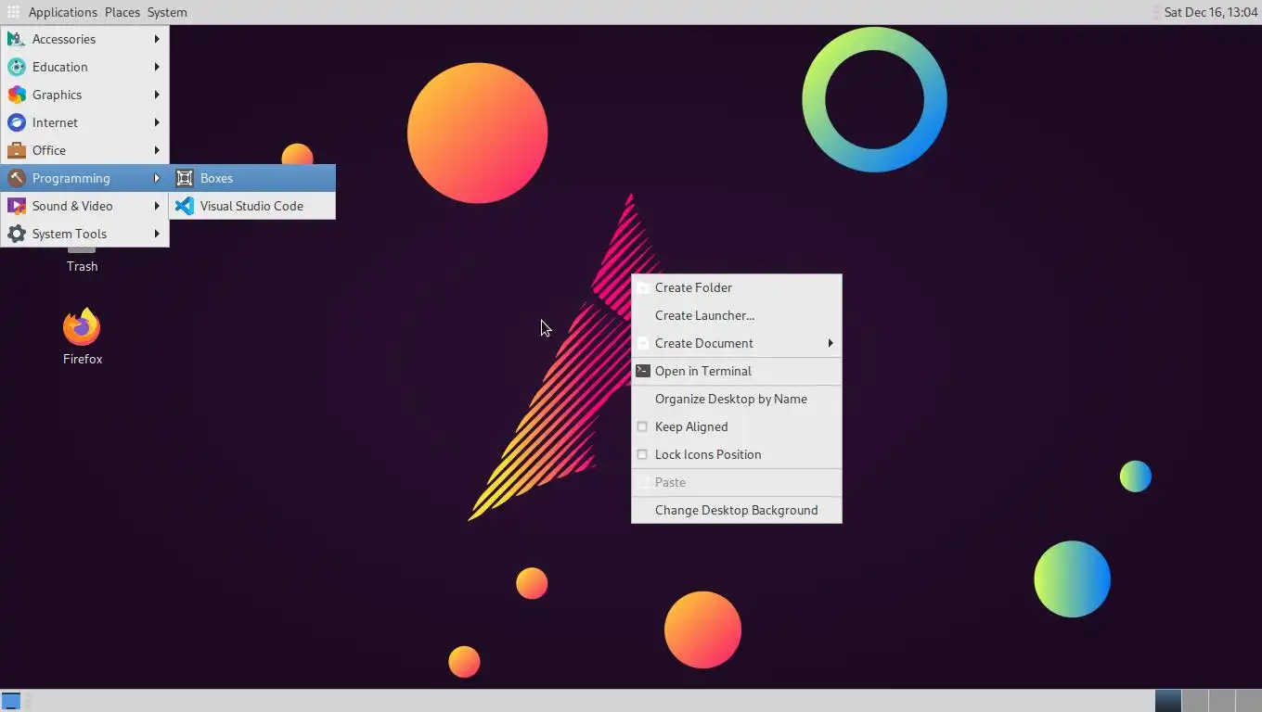Toggle the Keep Aligned checkbox
The width and height of the screenshot is (1262, 712).
coord(642,426)
